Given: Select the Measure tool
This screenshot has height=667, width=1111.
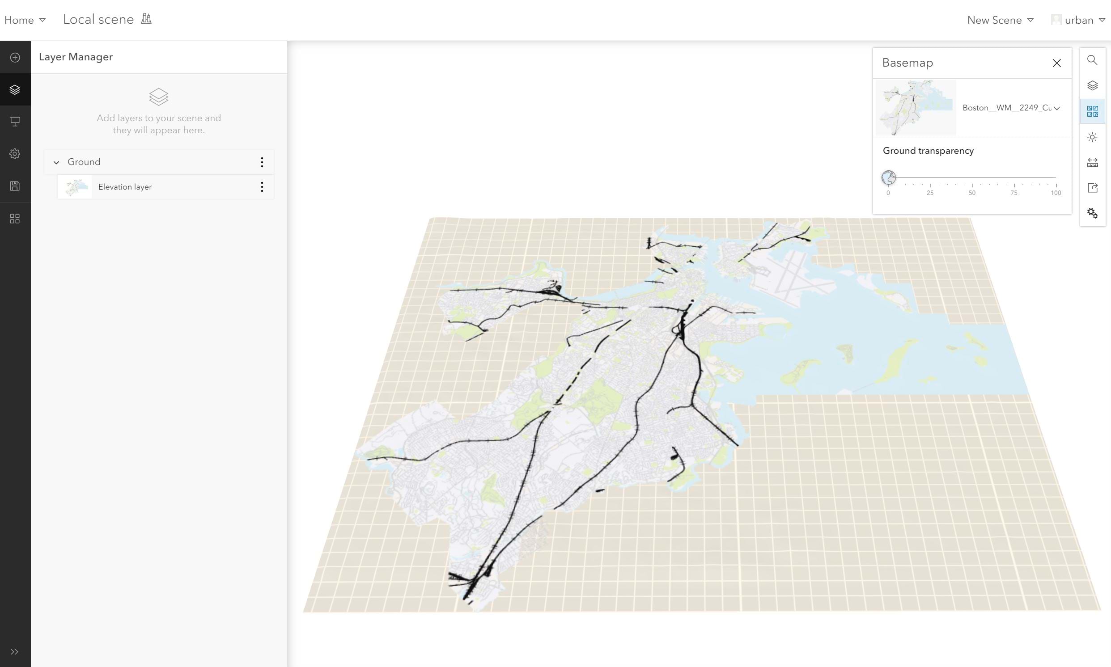Looking at the screenshot, I should coord(1093,162).
